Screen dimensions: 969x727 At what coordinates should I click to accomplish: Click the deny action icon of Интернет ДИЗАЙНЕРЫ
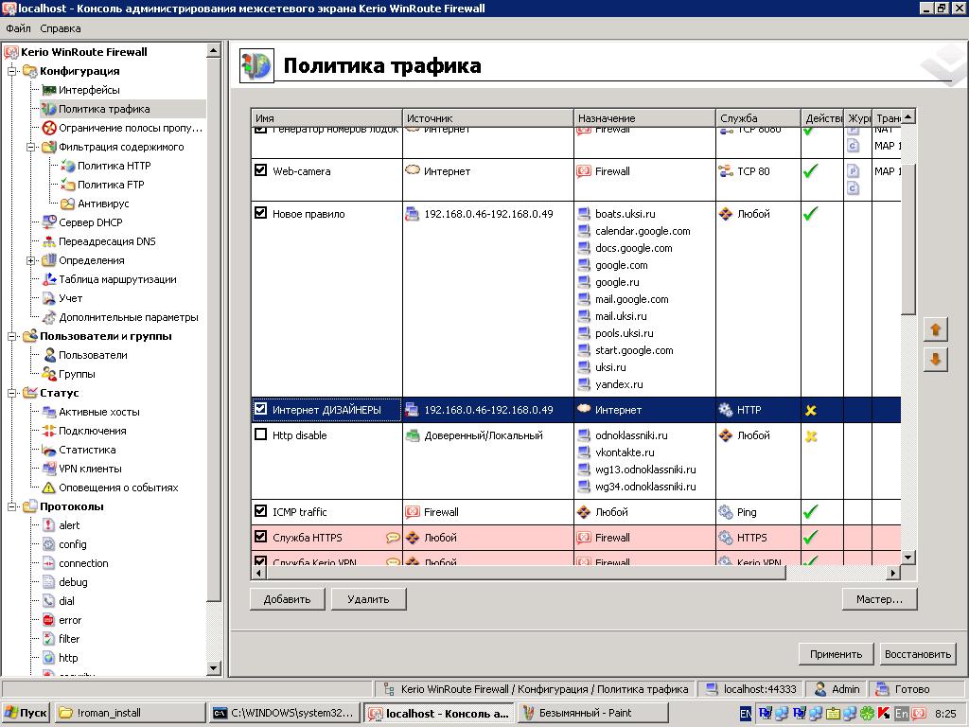[811, 410]
